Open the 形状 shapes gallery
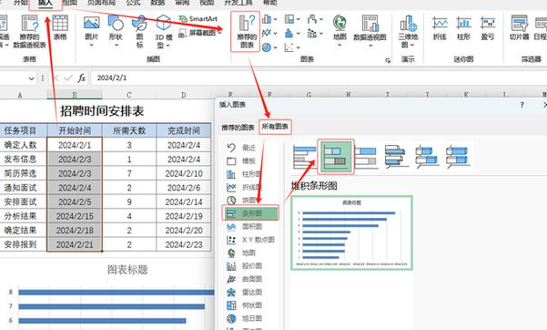Screen dimensions: 547x330 [116, 31]
